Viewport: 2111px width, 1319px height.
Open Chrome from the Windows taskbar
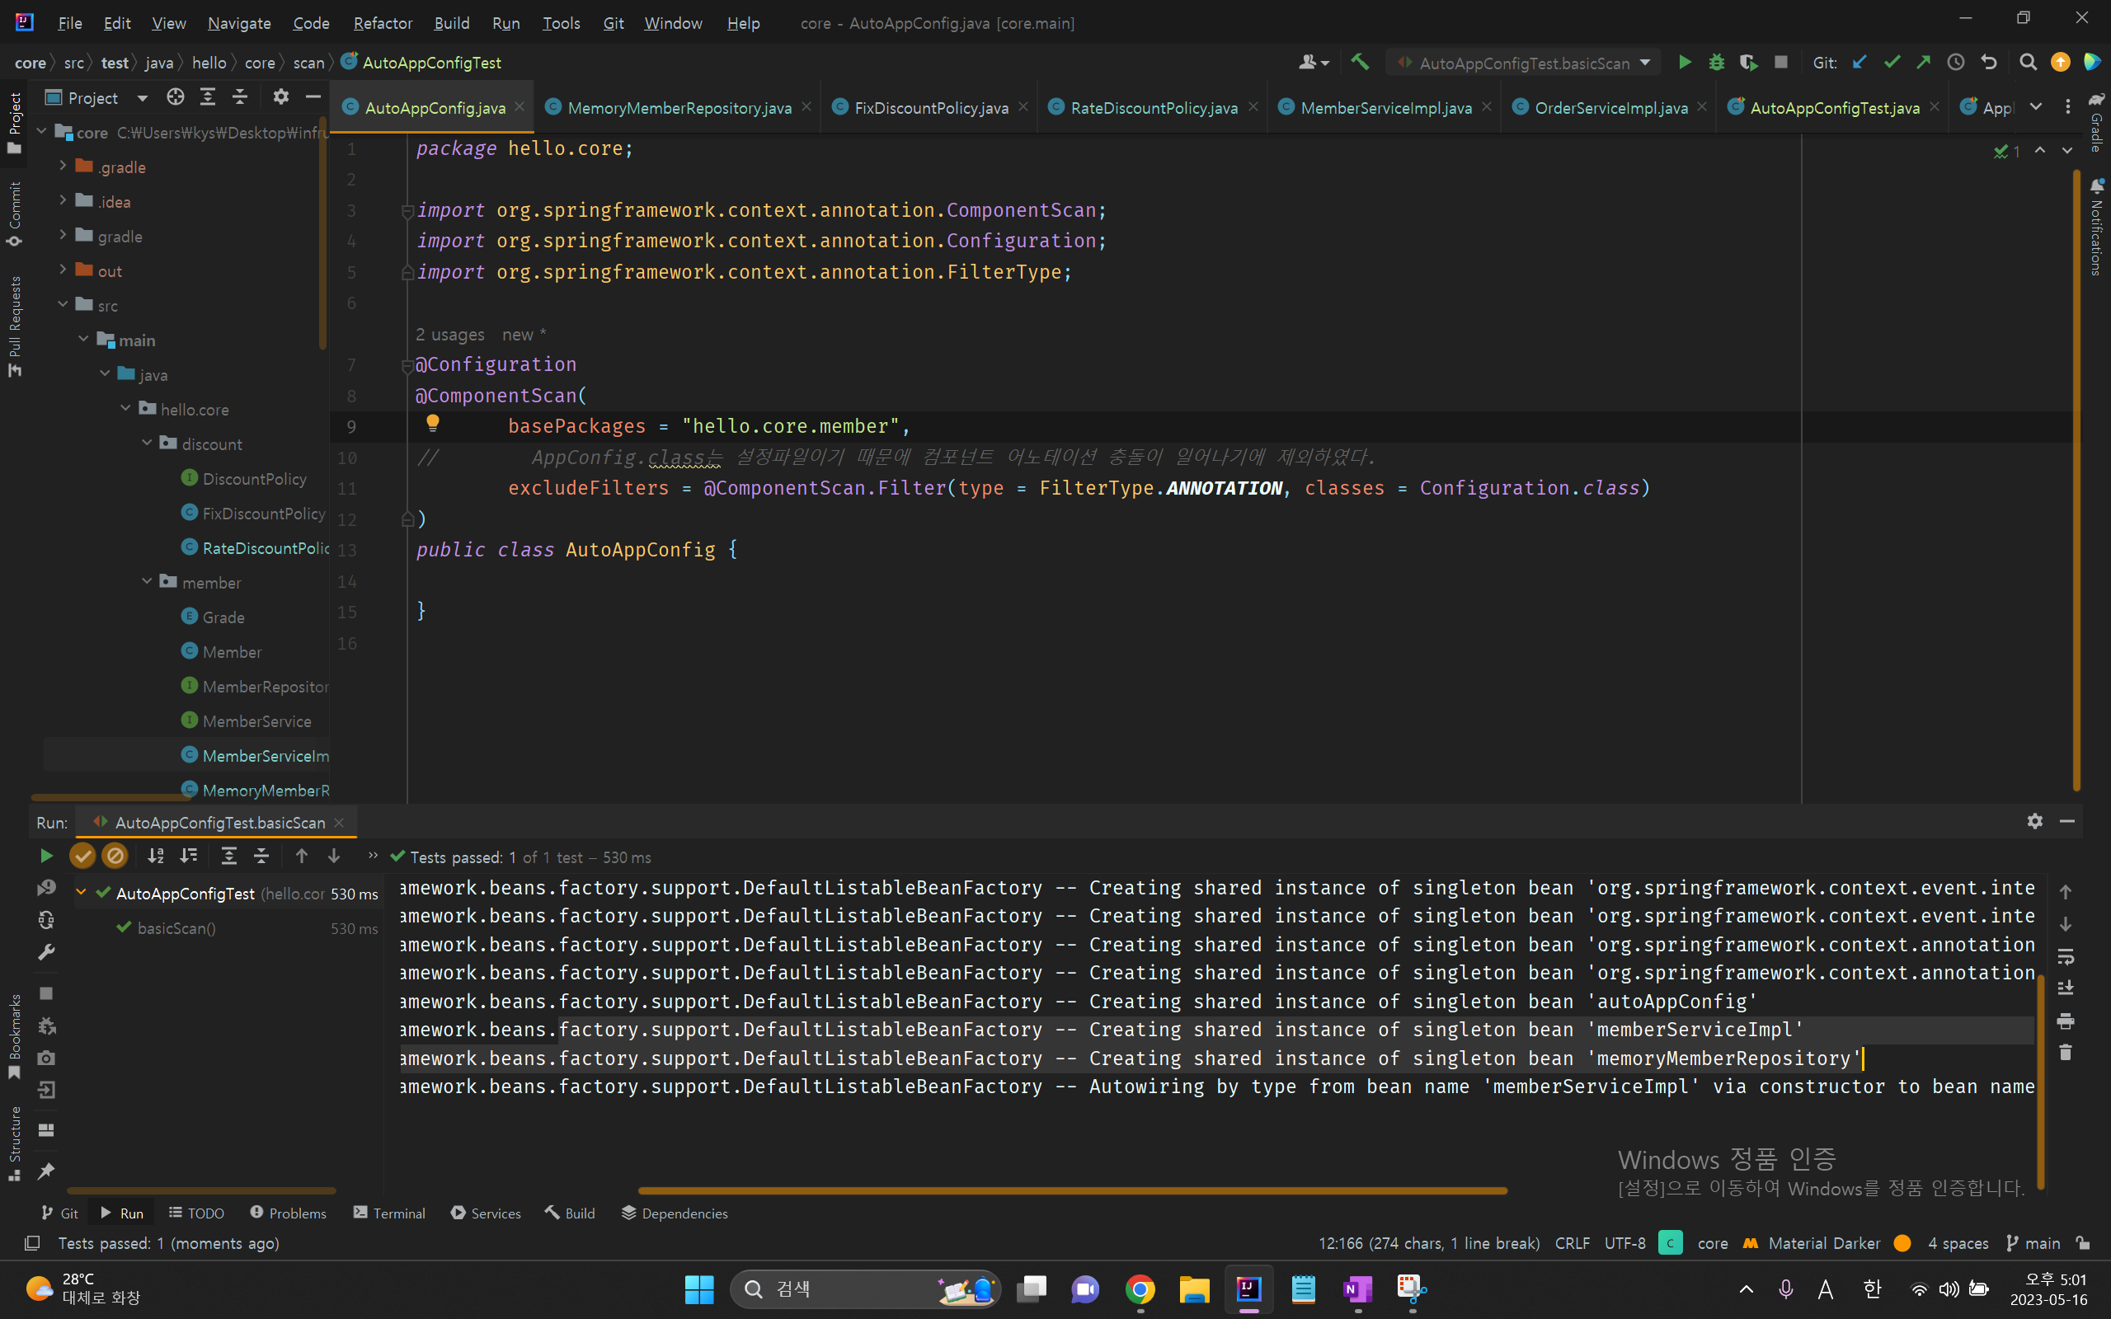coord(1140,1288)
